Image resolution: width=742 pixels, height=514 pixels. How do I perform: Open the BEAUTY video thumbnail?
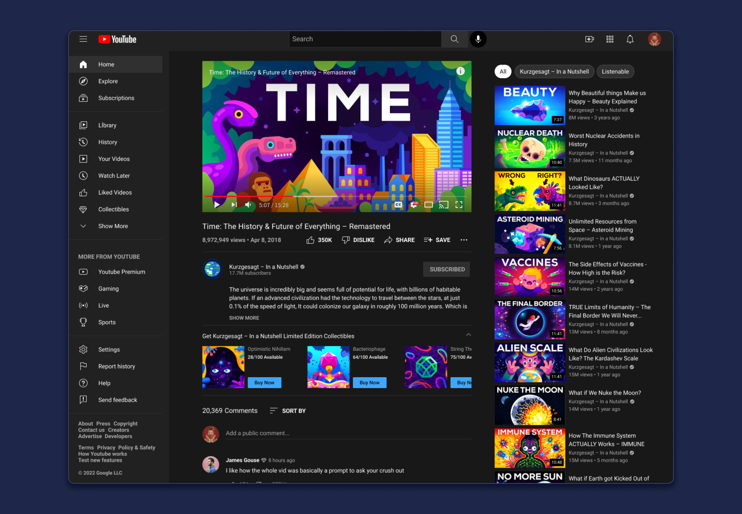[530, 105]
